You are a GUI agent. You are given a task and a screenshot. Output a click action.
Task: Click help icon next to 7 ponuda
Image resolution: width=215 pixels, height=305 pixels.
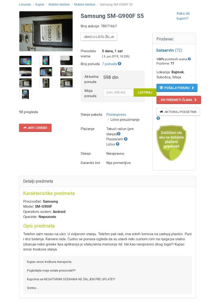(x=120, y=64)
